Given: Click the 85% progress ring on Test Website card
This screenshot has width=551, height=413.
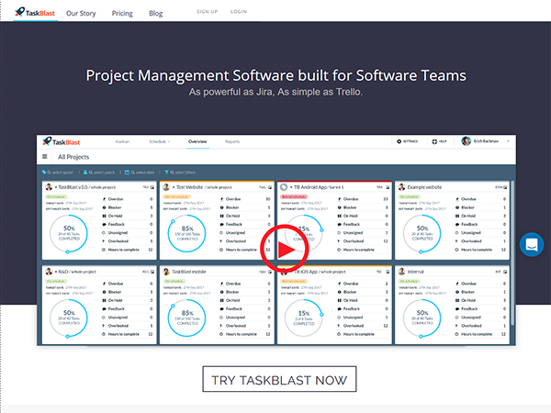Looking at the screenshot, I should pyautogui.click(x=187, y=233).
